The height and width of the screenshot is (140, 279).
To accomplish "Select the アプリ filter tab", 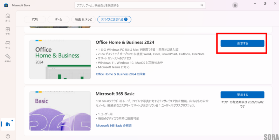I will click(x=35, y=20).
